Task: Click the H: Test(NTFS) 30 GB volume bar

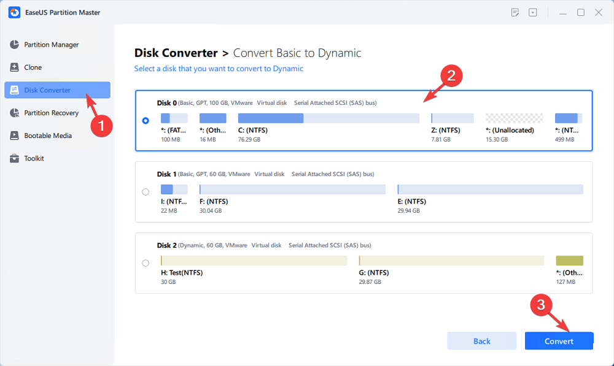Action: [x=254, y=261]
